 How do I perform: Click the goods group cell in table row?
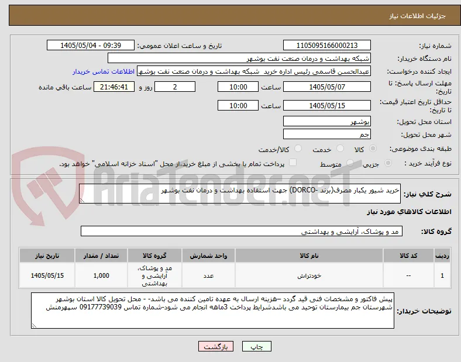coord(154,275)
